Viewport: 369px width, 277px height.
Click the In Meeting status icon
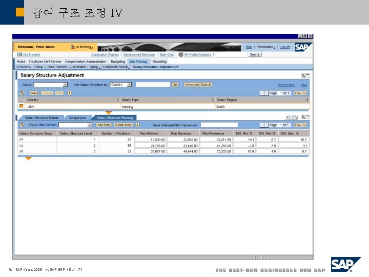tap(73, 47)
